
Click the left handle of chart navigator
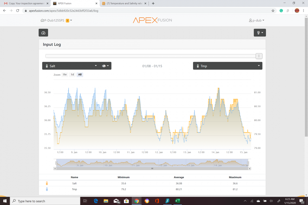(56, 163)
